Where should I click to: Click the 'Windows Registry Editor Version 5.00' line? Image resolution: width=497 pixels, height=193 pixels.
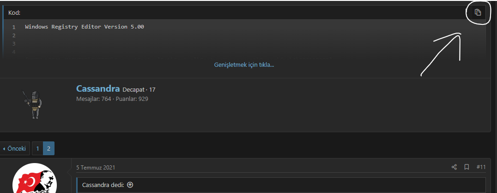tap(85, 27)
